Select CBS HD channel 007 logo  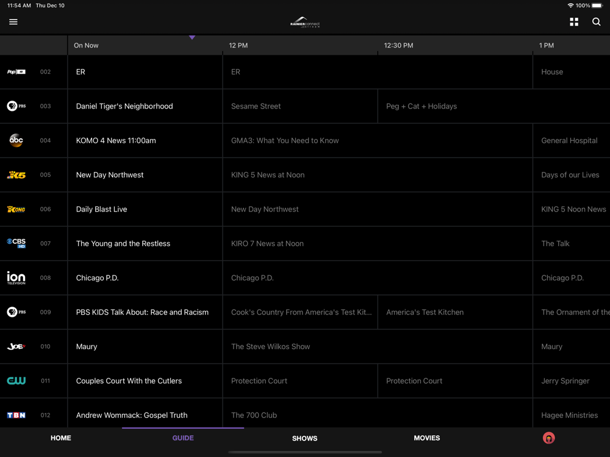tap(16, 243)
